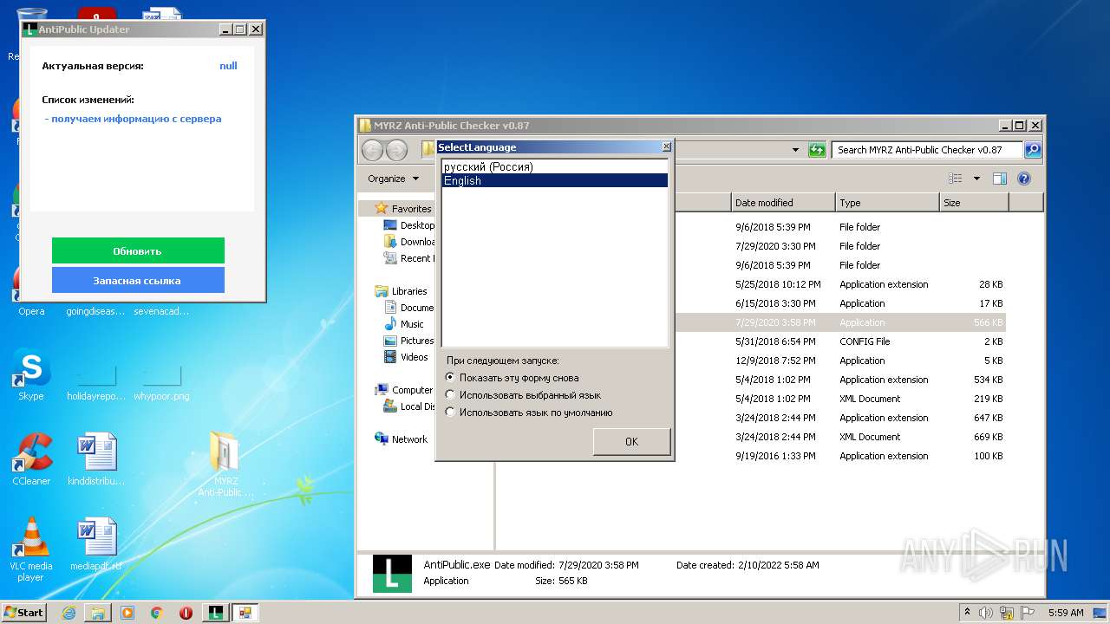Click the green Обновить button
Screen dimensions: 1110x624
click(138, 250)
